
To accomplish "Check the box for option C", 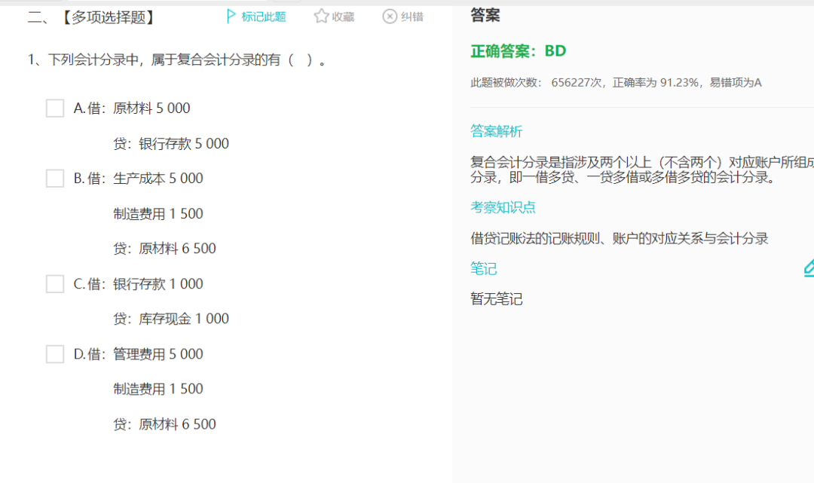I will pos(55,284).
